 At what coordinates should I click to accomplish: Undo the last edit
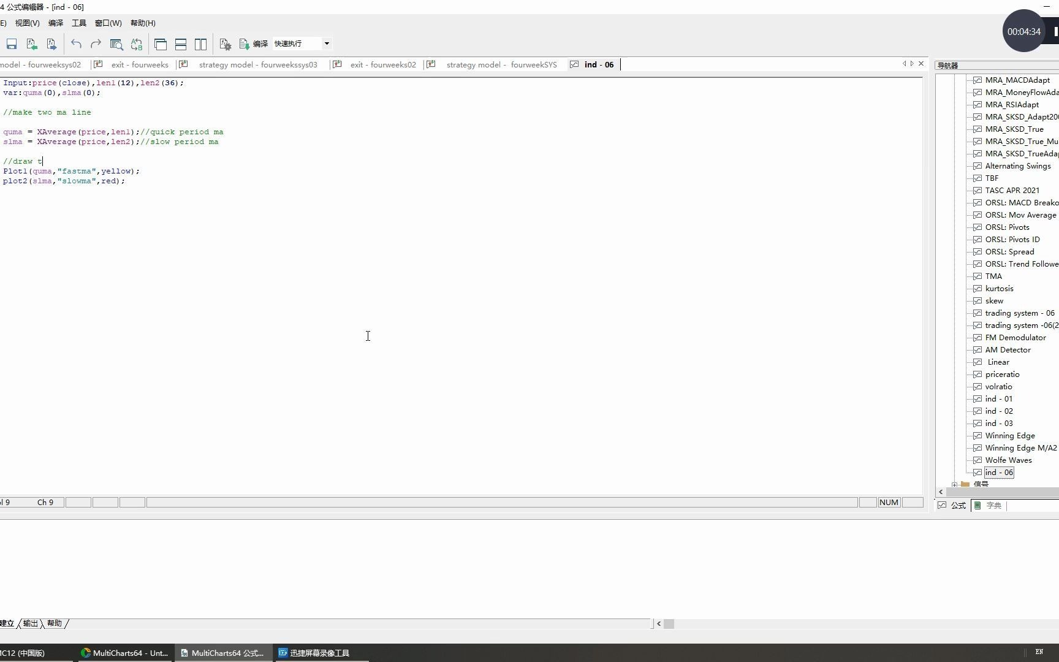point(75,44)
